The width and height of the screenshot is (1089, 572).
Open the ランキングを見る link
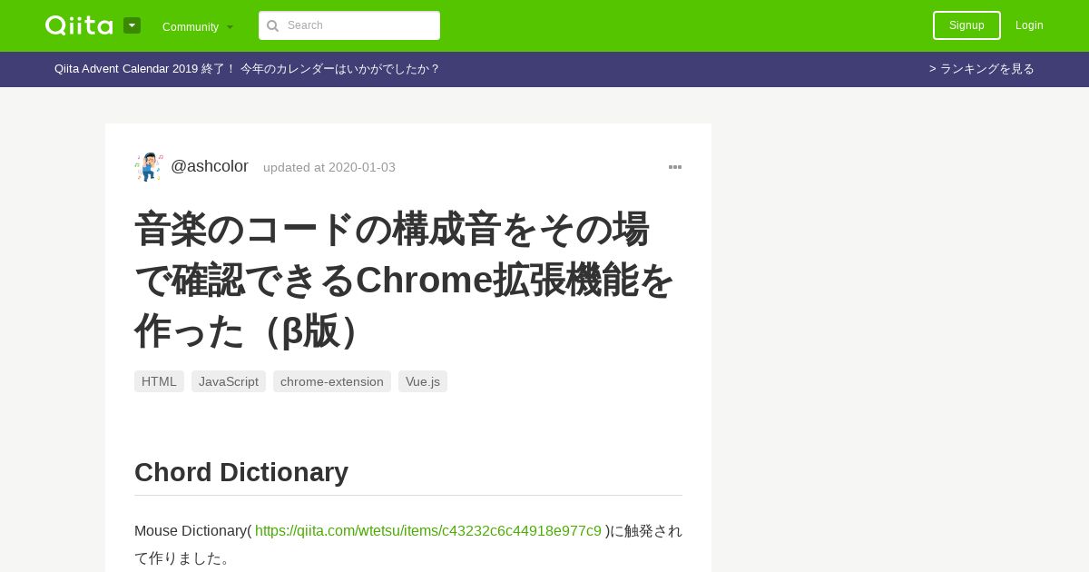982,69
